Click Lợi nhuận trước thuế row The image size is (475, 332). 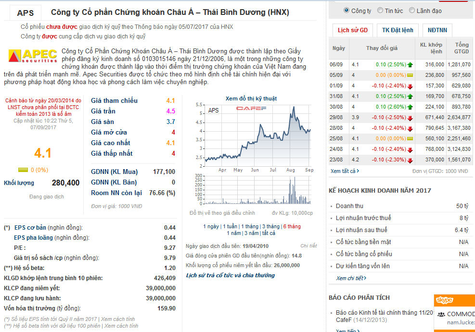click(400, 218)
